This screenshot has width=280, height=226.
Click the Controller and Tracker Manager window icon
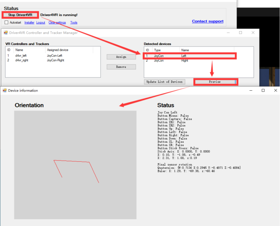point(6,33)
